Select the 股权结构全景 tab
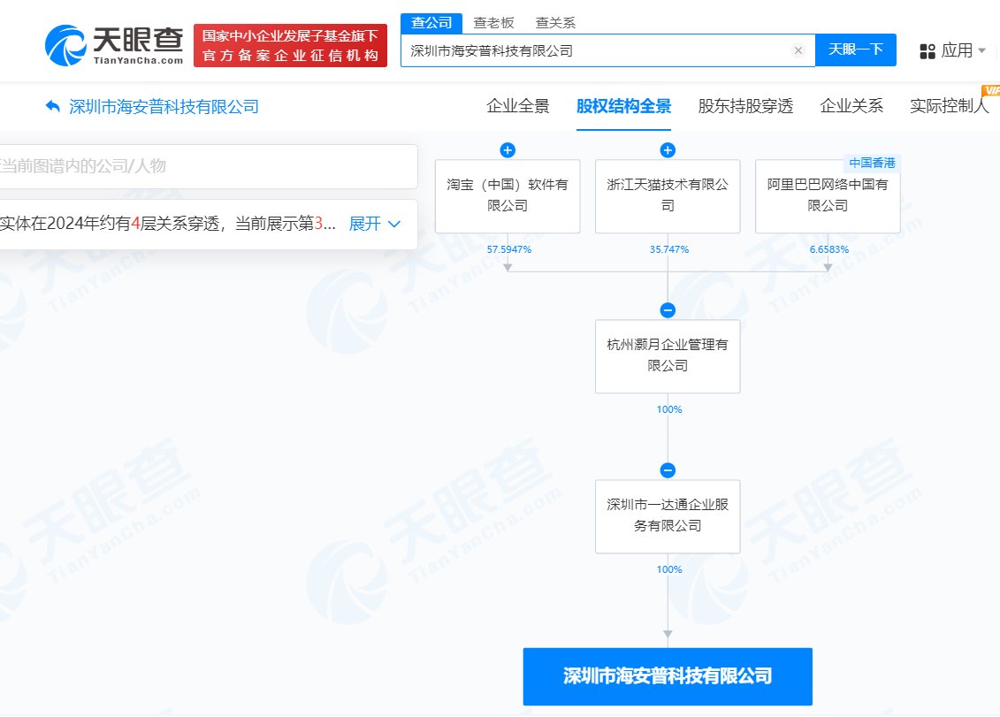Image resolution: width=1000 pixels, height=717 pixels. tap(623, 106)
